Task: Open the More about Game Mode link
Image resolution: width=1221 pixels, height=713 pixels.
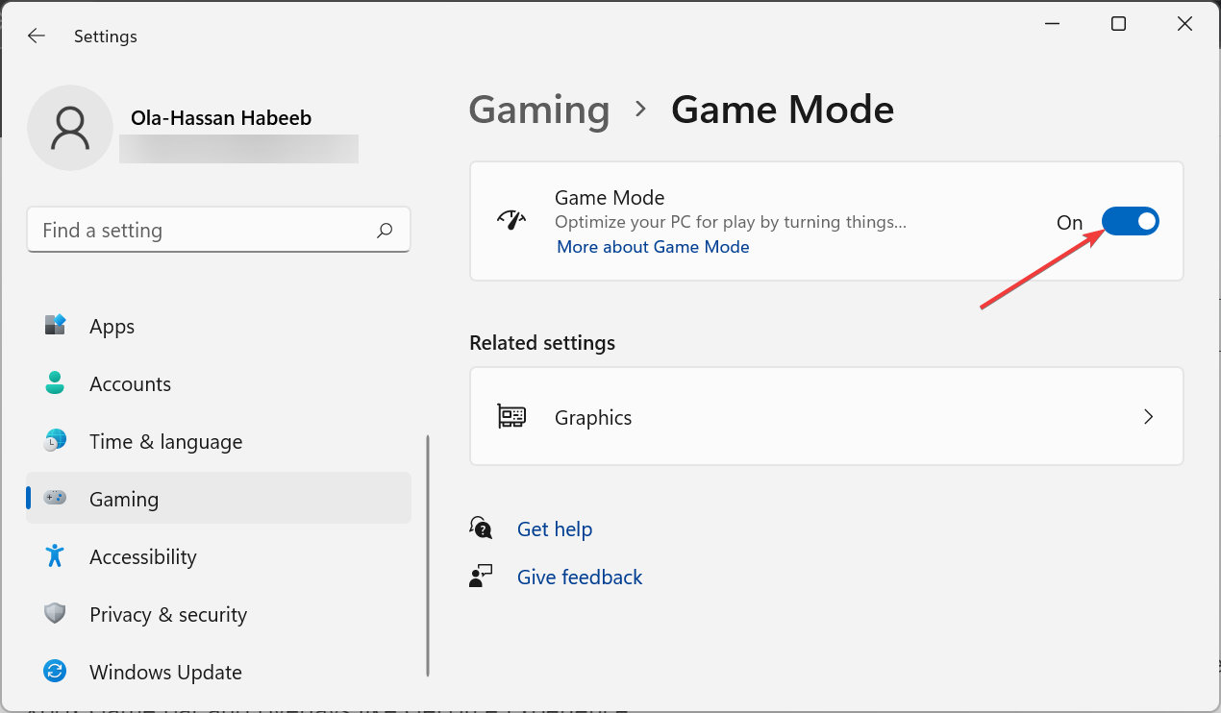Action: [x=653, y=247]
